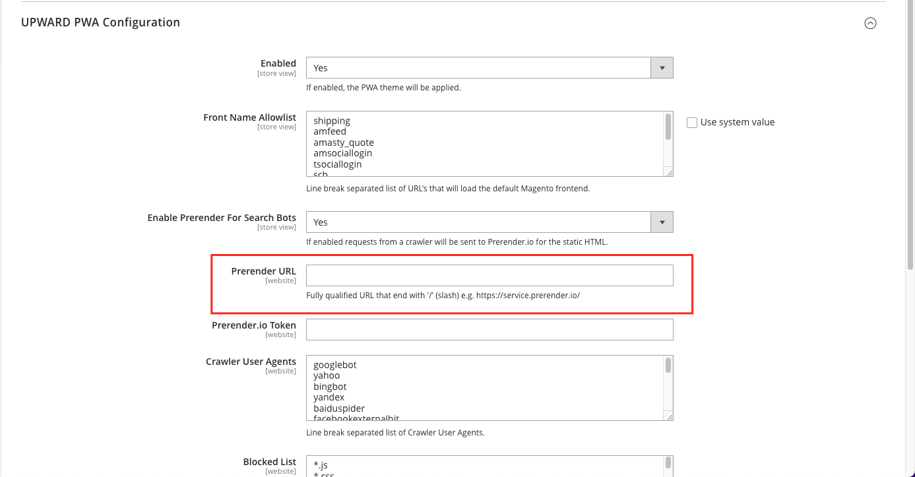Open the Enable Prerender For Search Bots dropdown
Screen dimensions: 915x477
coord(489,222)
